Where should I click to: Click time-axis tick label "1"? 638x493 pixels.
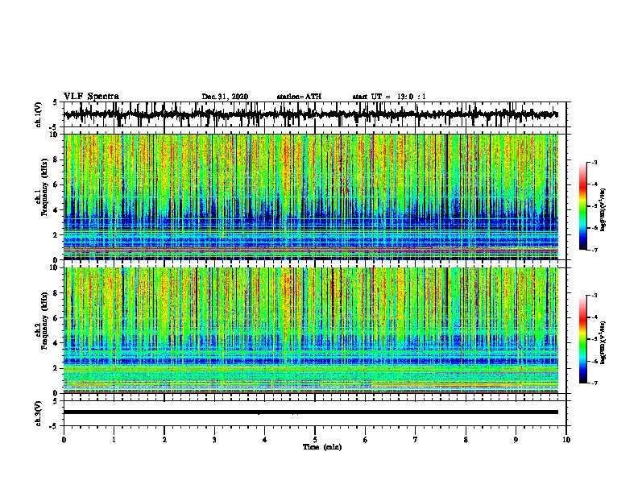(x=114, y=440)
